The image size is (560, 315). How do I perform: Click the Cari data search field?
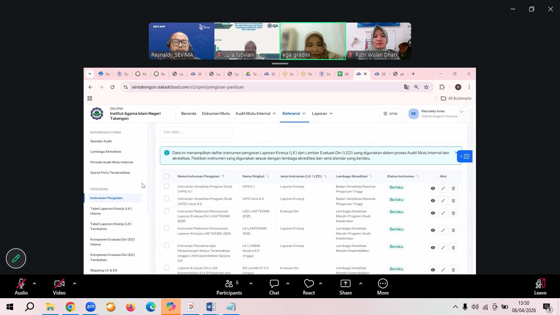point(196,132)
